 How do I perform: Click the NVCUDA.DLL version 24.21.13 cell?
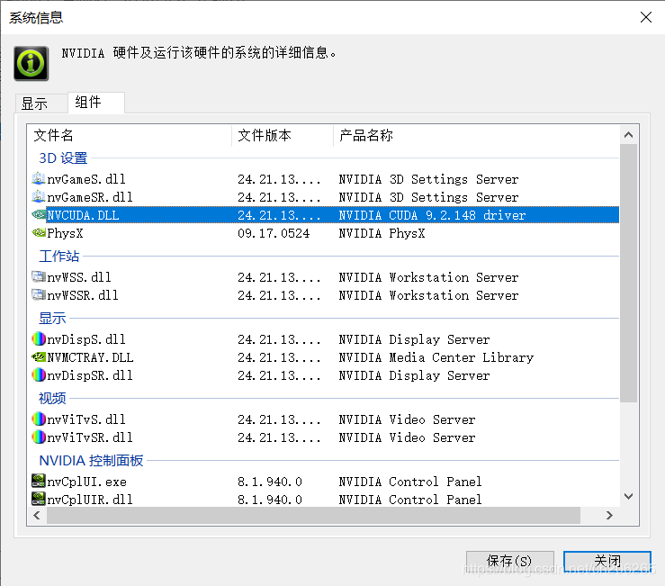pos(279,215)
